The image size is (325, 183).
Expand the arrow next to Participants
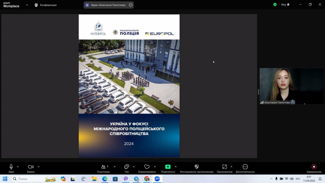(x=115, y=167)
